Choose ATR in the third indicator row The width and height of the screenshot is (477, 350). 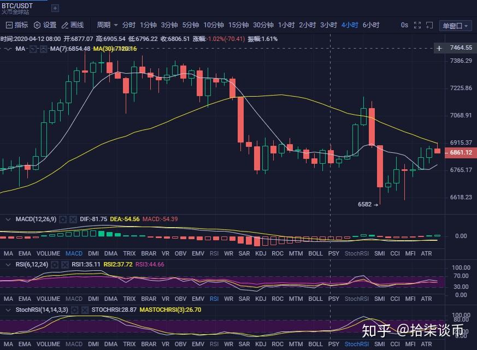pyautogui.click(x=426, y=344)
